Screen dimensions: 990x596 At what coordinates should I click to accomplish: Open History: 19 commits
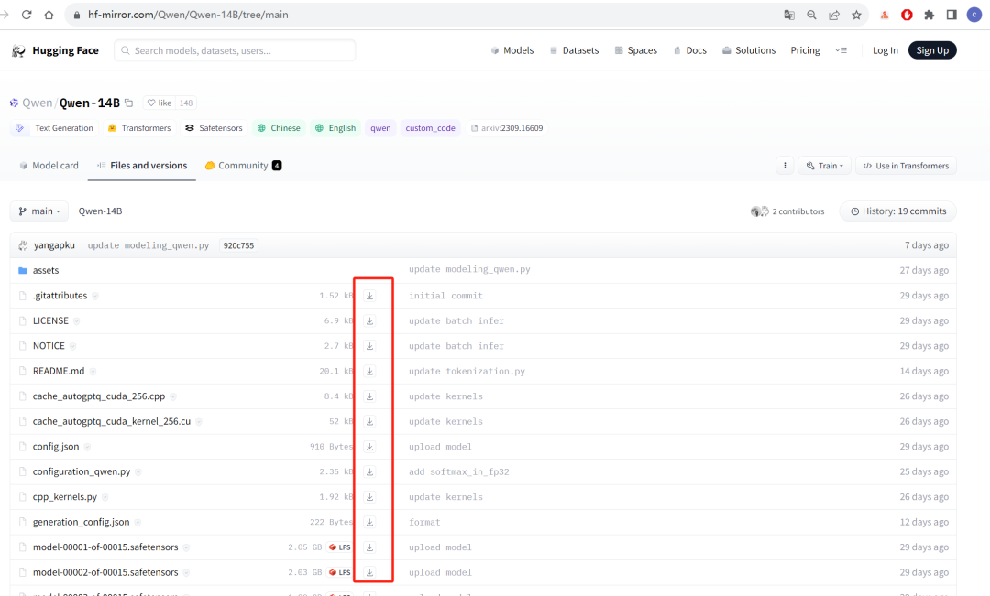(x=897, y=211)
